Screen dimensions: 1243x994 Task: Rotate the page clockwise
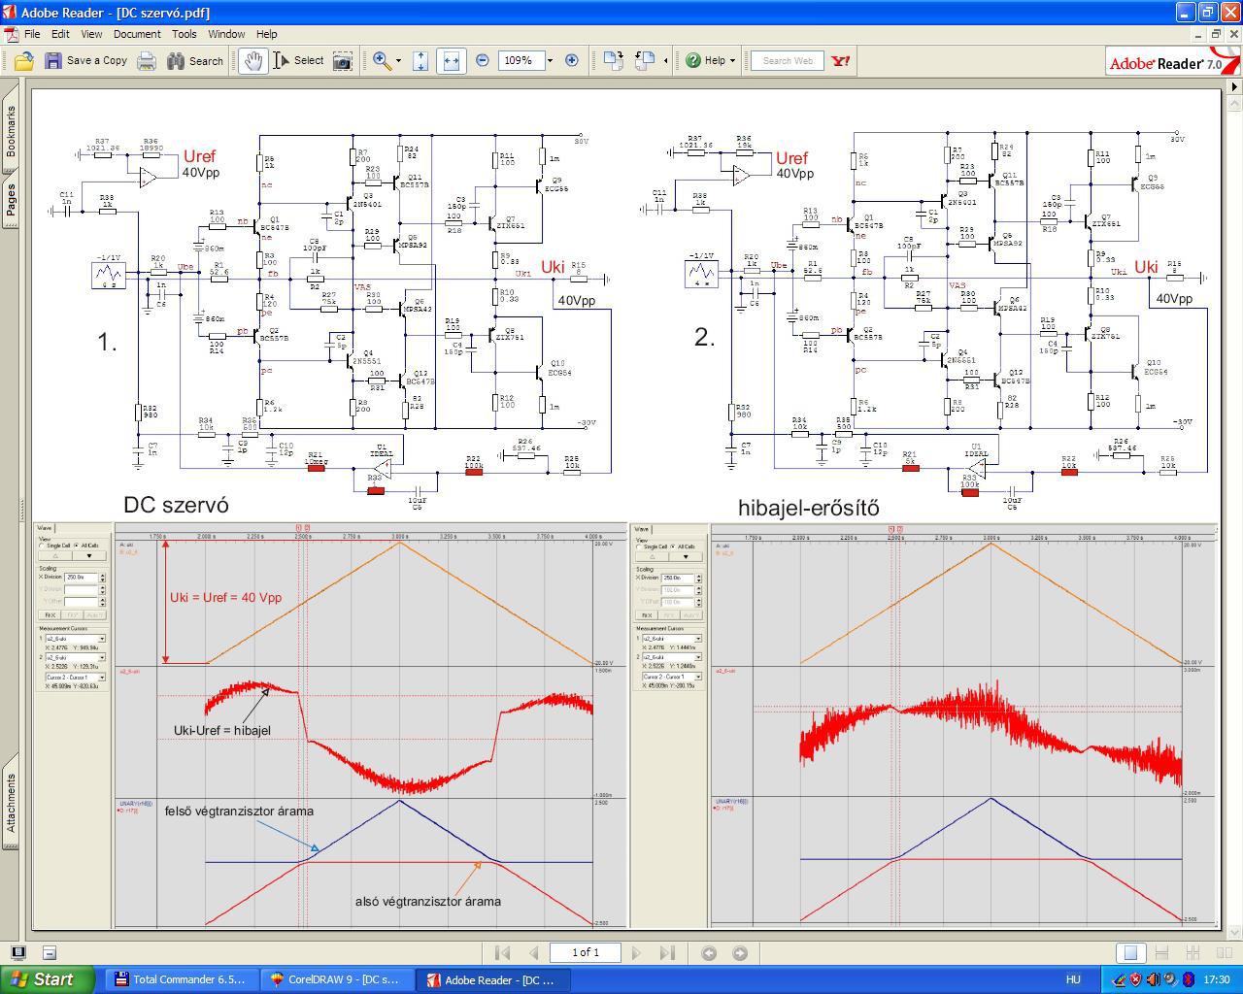[x=613, y=60]
